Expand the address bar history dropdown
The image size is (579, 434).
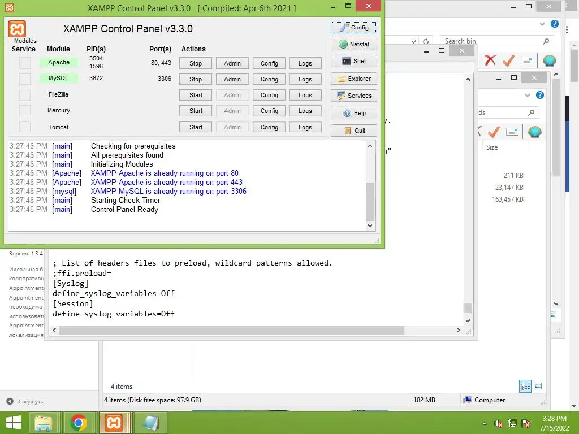point(413,41)
